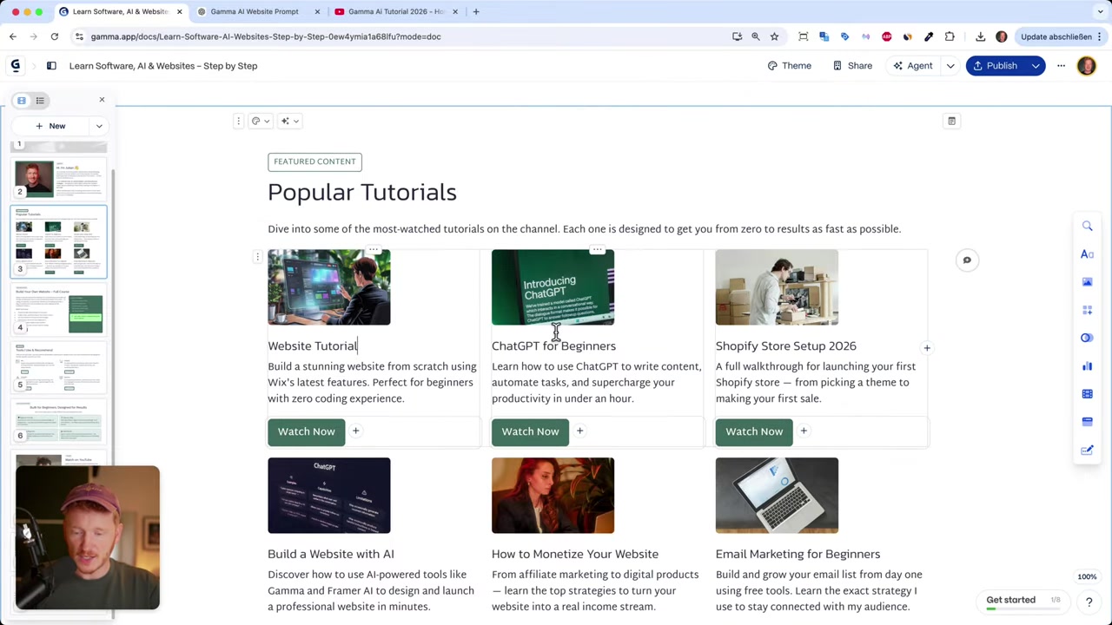1112x625 pixels.
Task: Open card options three-dot handle
Action: (238, 121)
